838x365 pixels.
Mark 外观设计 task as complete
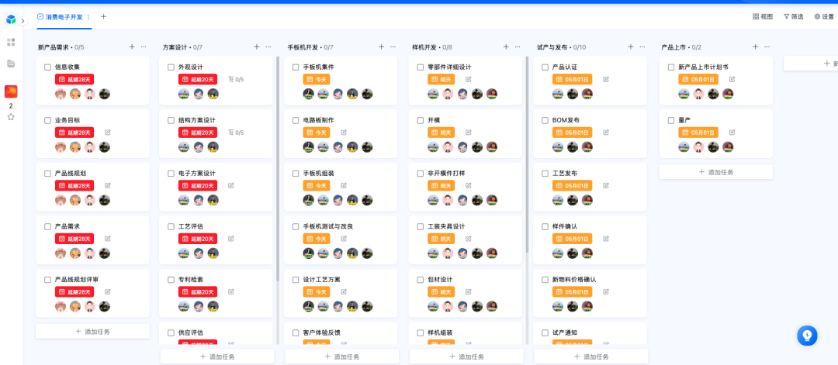click(x=171, y=67)
